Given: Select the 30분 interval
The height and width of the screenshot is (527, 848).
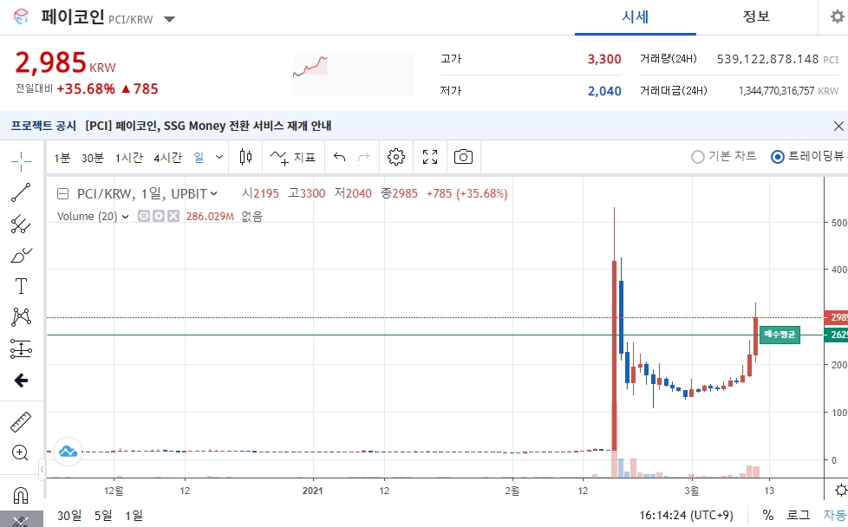Looking at the screenshot, I should pyautogui.click(x=93, y=158).
